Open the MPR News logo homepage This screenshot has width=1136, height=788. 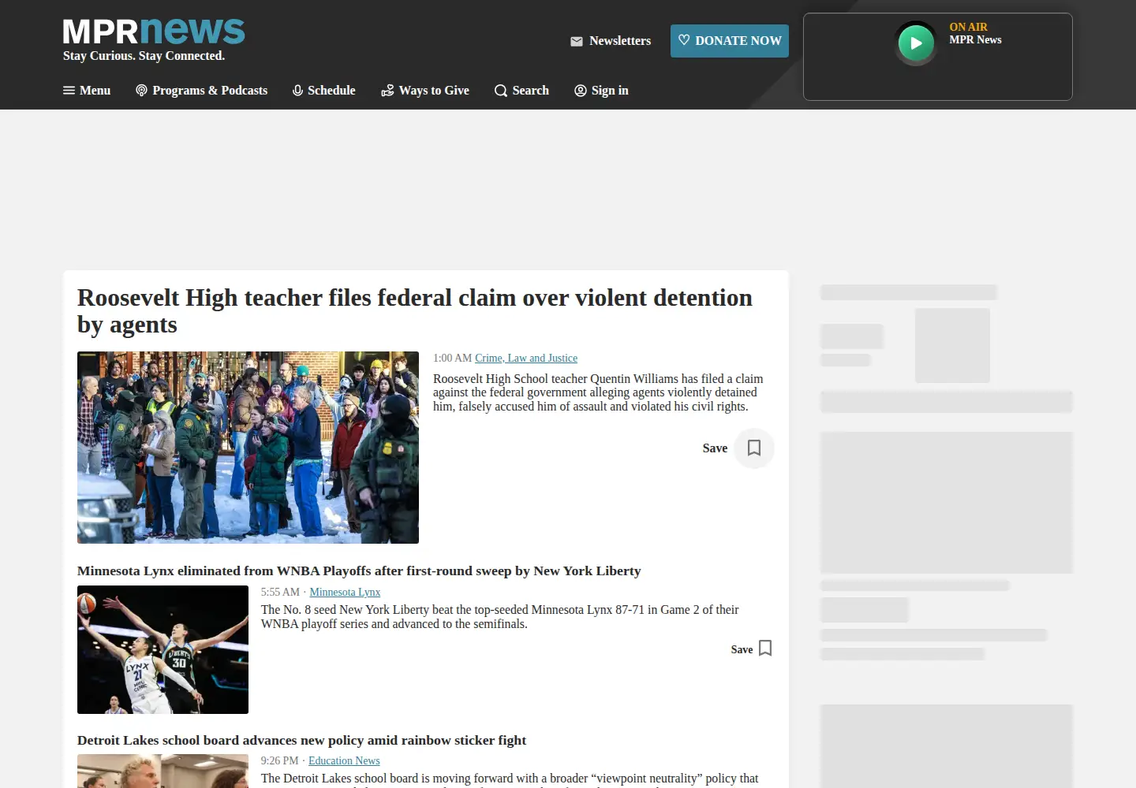point(154,32)
